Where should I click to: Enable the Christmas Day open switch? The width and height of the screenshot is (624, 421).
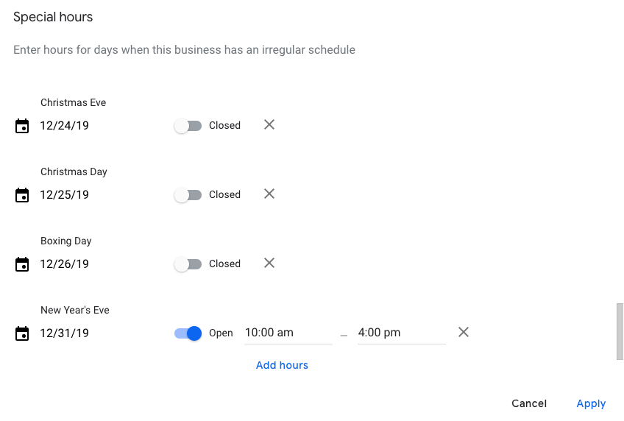[x=188, y=195]
